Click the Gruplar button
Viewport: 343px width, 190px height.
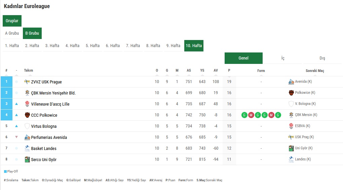click(x=12, y=21)
